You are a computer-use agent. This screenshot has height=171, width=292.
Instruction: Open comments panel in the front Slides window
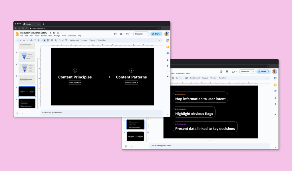point(121,34)
